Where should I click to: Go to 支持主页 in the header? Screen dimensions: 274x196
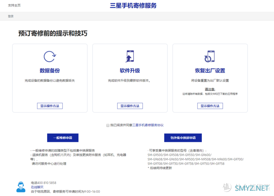[x=14, y=5]
